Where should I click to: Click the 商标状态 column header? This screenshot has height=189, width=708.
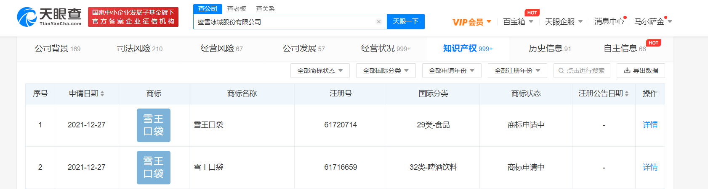click(x=526, y=93)
